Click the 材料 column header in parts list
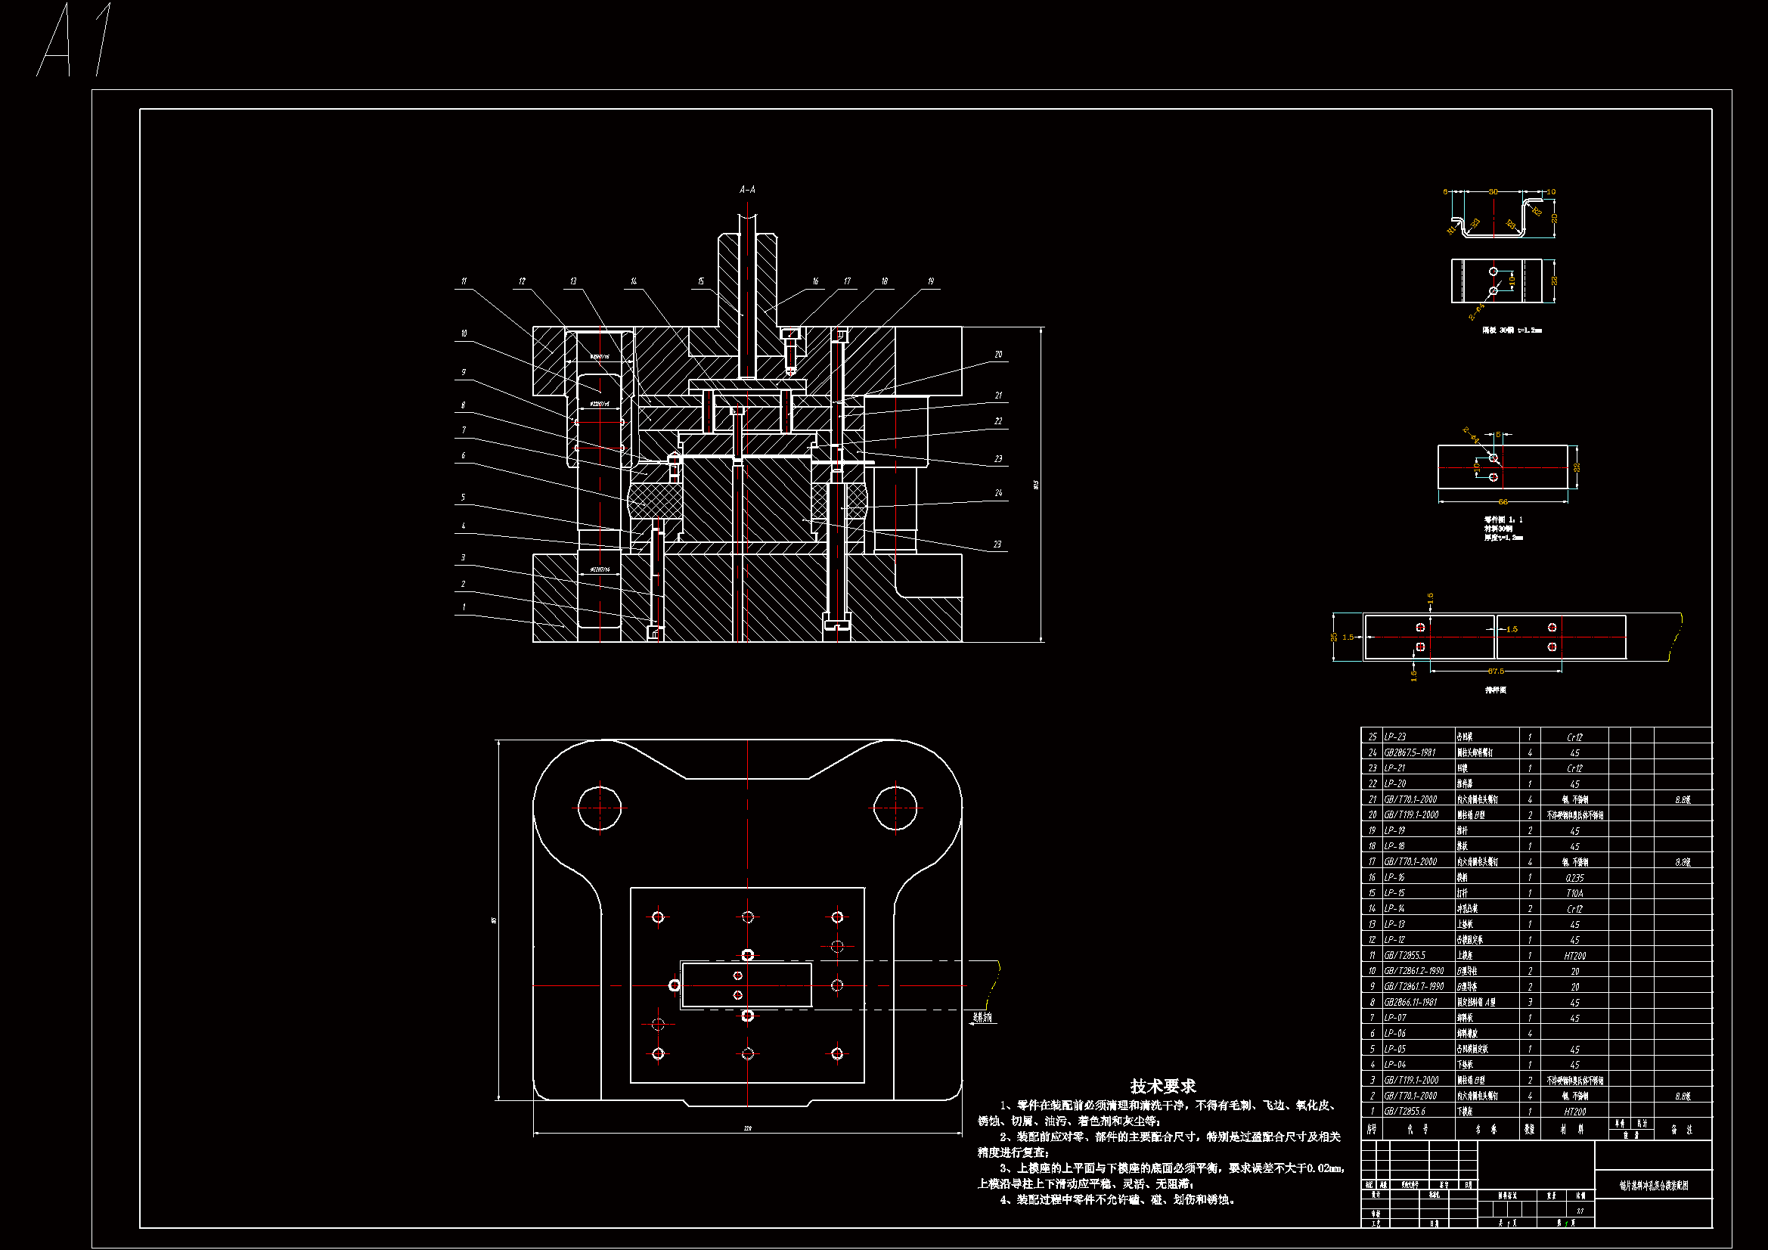Viewport: 1768px width, 1250px height. click(1574, 1129)
